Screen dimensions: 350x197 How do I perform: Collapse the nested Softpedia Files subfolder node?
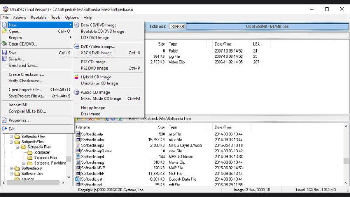pyautogui.click(x=17, y=147)
